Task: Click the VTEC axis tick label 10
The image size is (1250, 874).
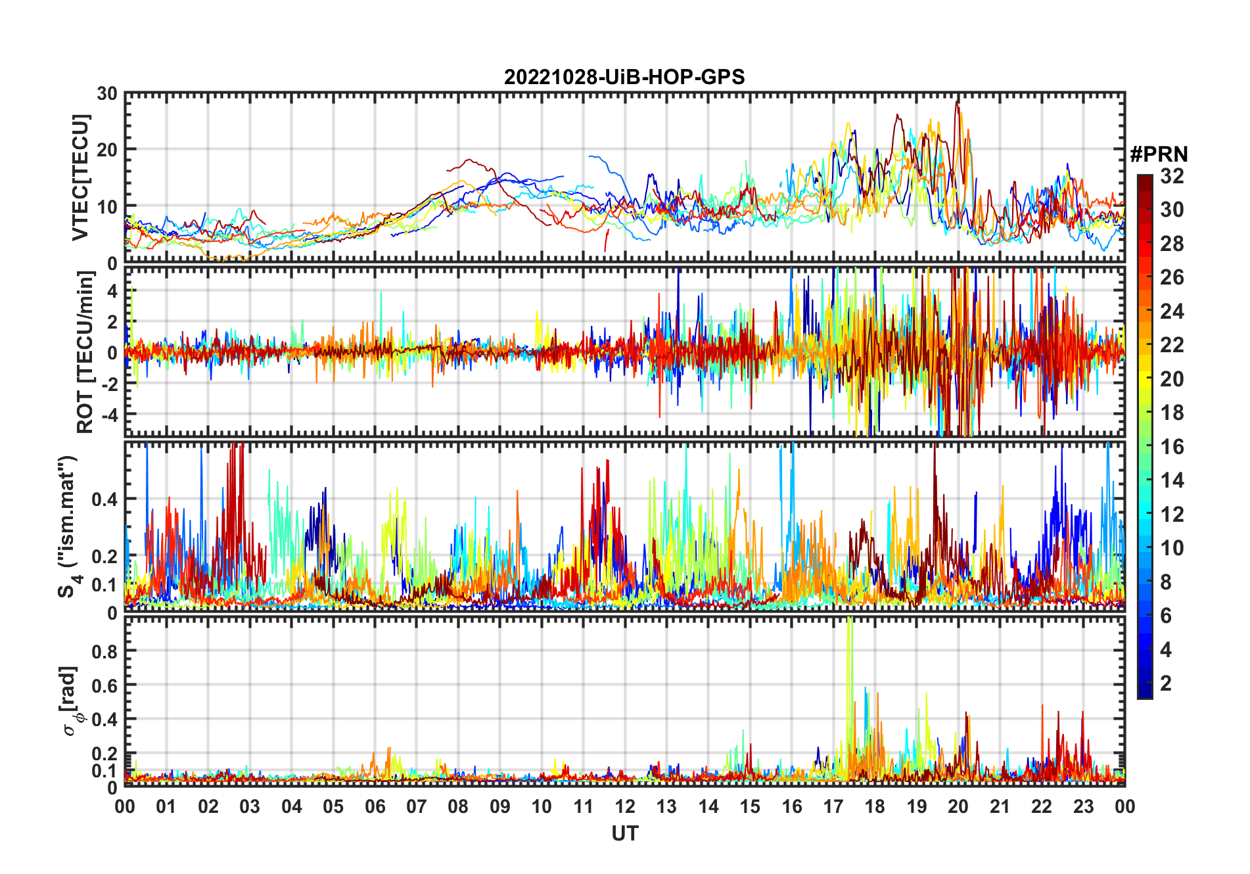Action: (107, 207)
